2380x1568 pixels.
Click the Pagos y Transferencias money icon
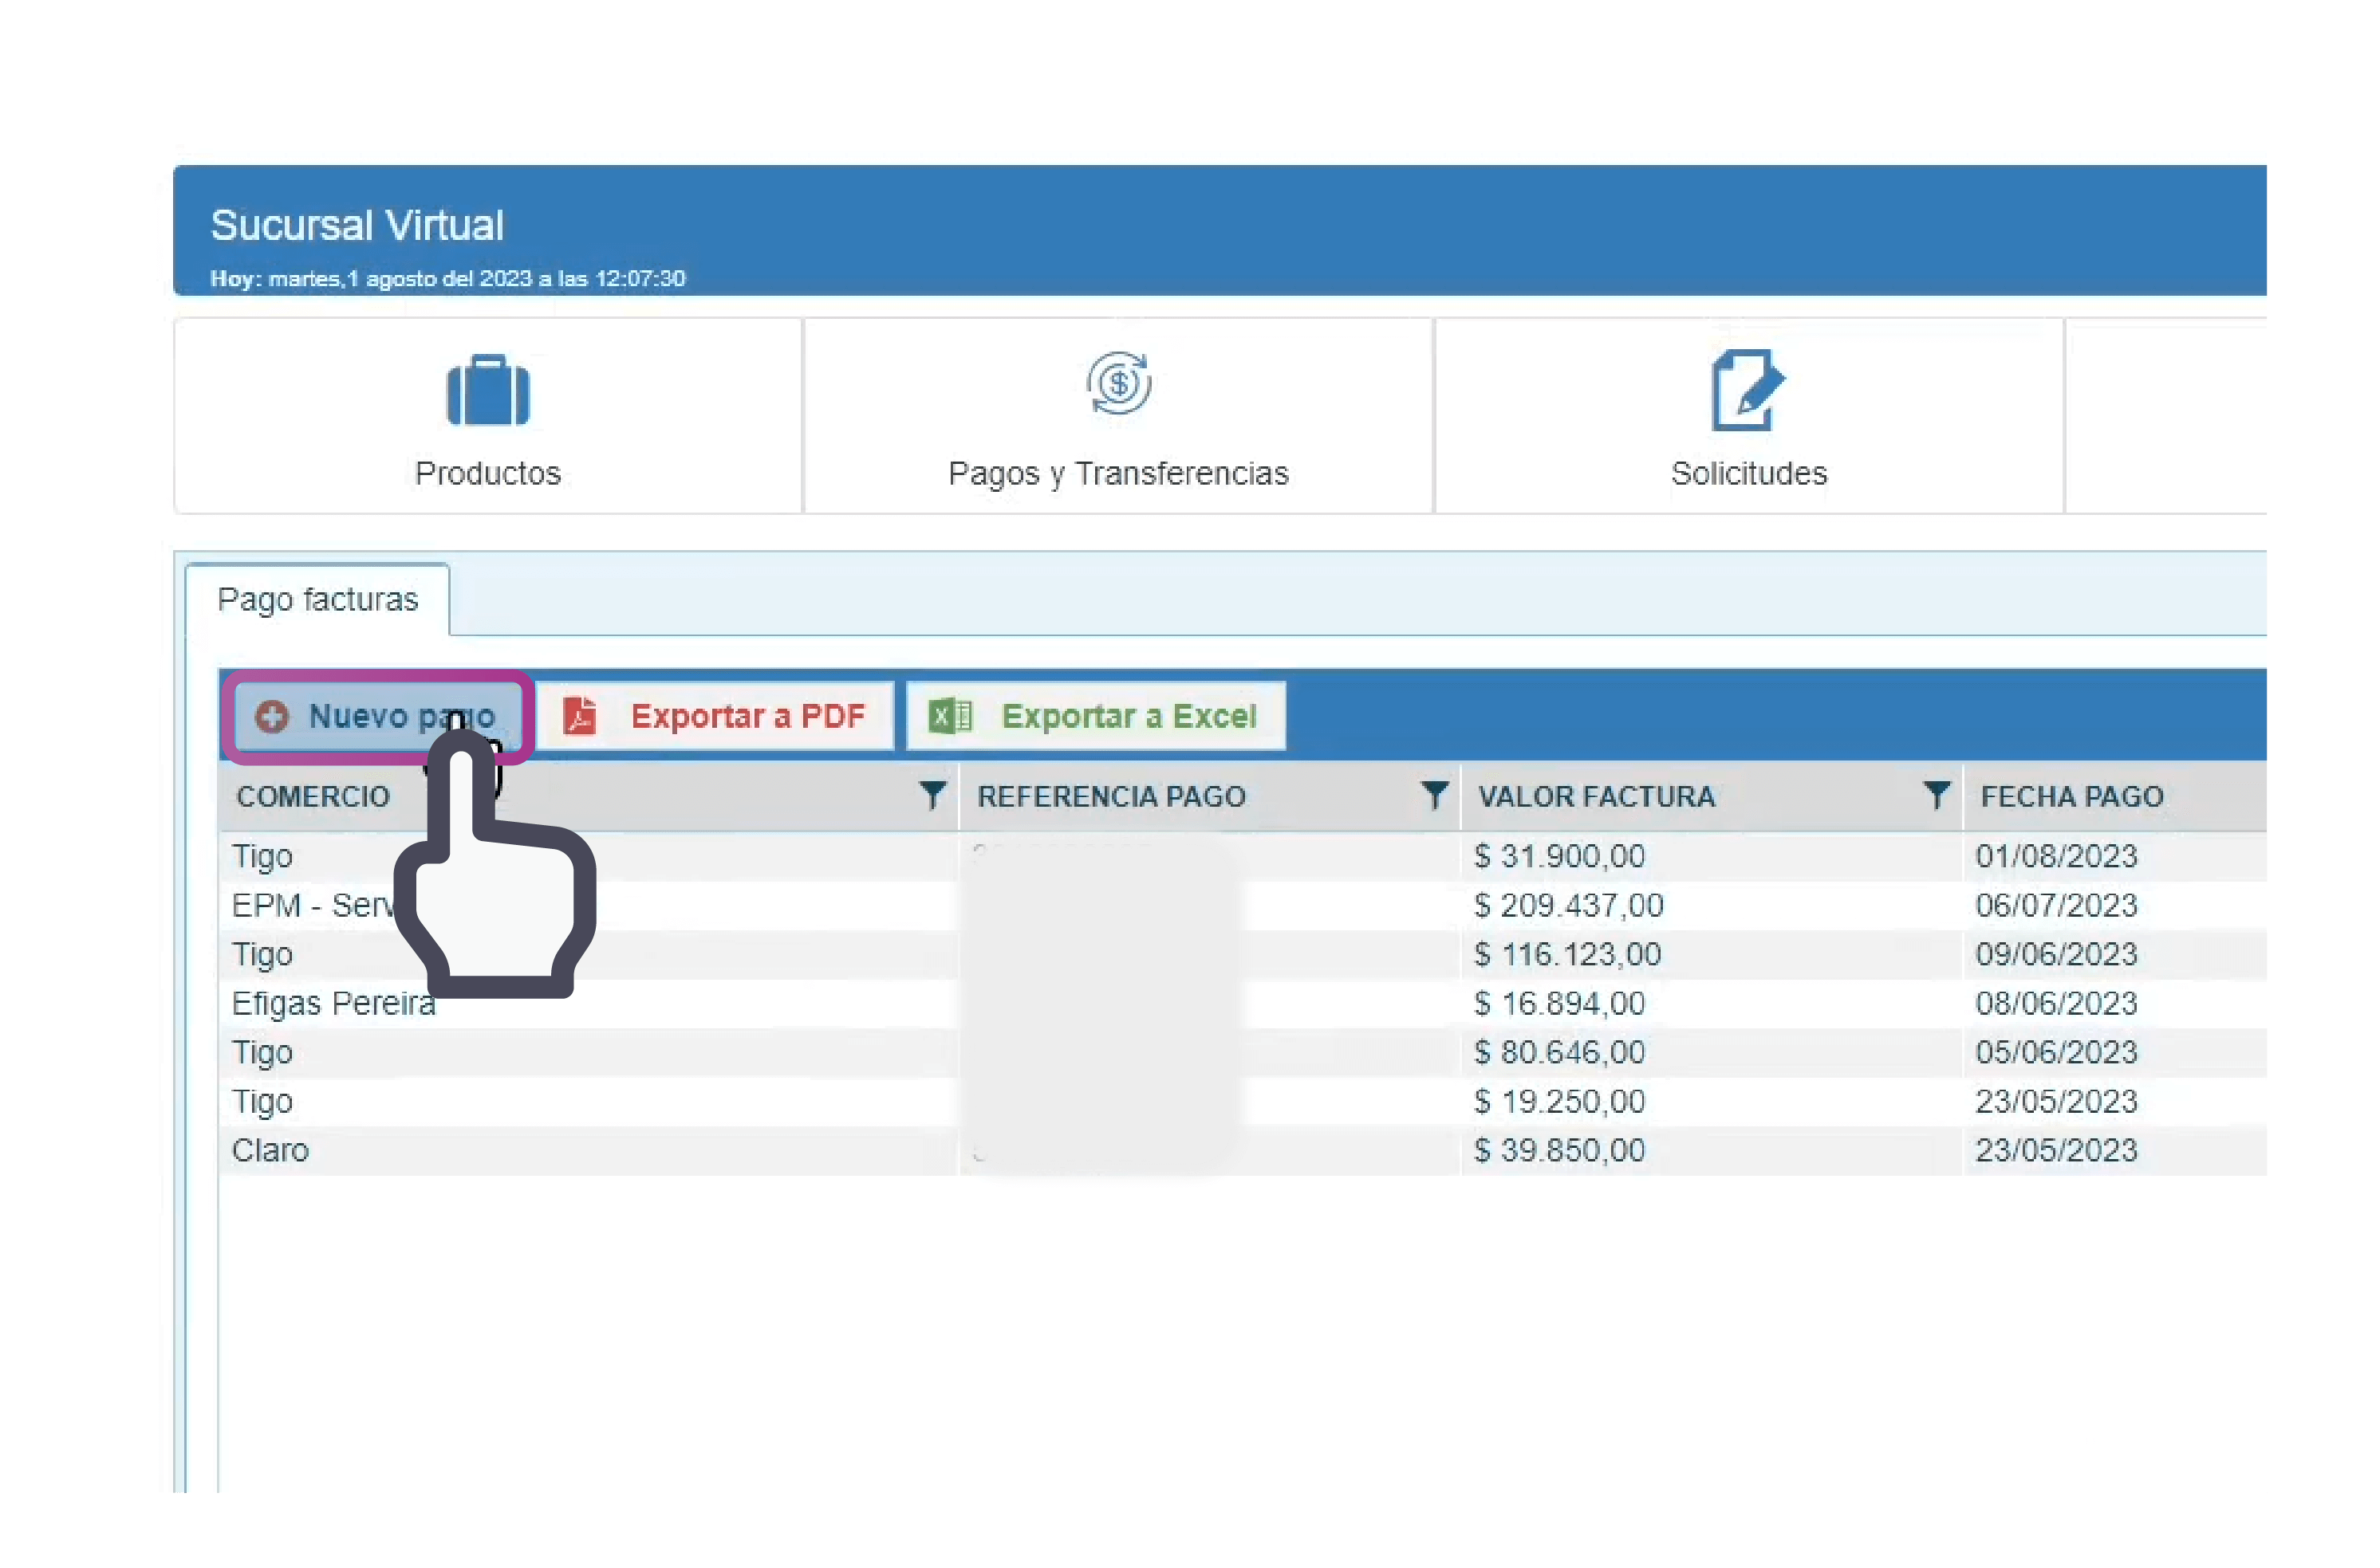[1118, 383]
